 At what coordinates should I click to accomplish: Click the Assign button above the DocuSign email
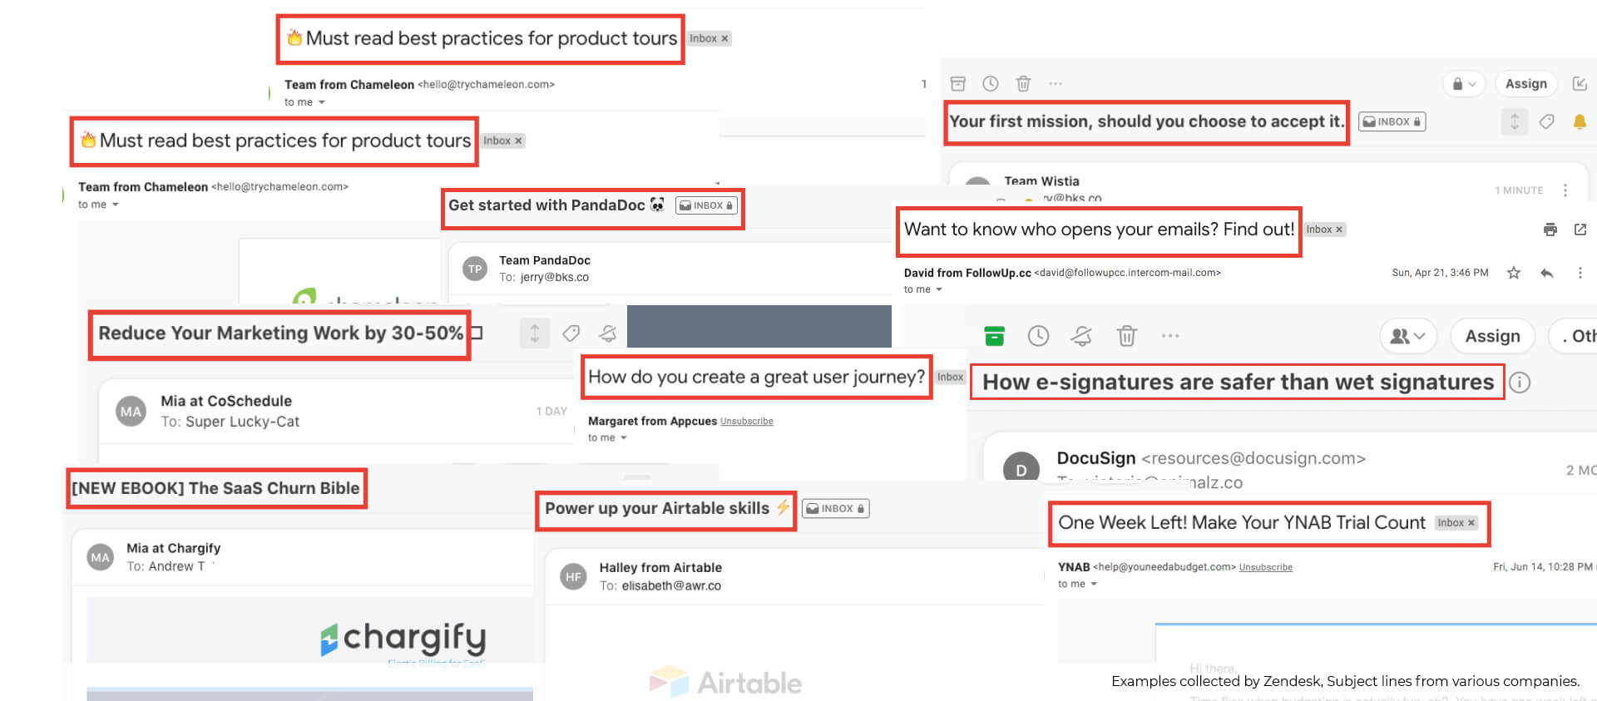pos(1492,336)
